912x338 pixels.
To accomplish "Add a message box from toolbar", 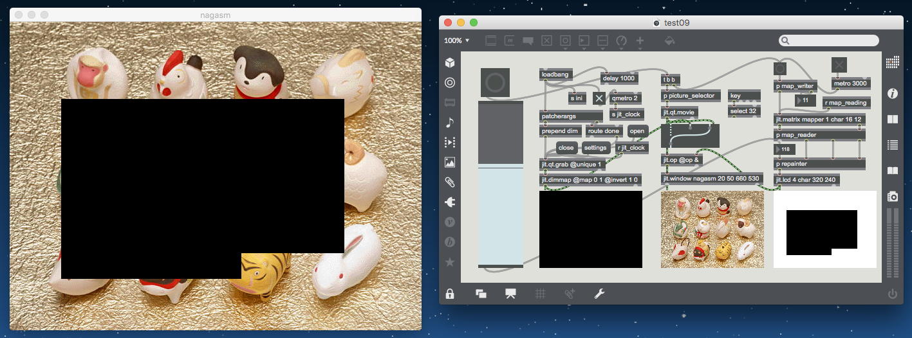I will point(509,40).
